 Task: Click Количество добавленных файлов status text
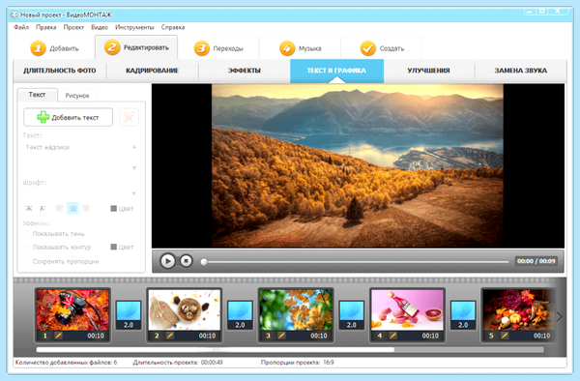[66, 363]
